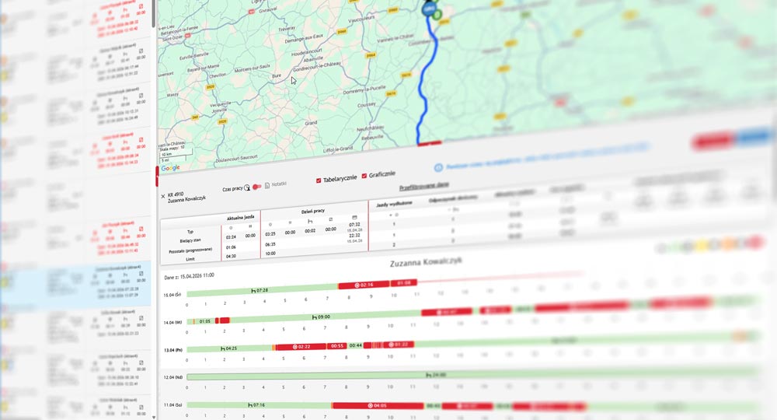Select the 04:05 driving bar on 11.04

tap(378, 405)
